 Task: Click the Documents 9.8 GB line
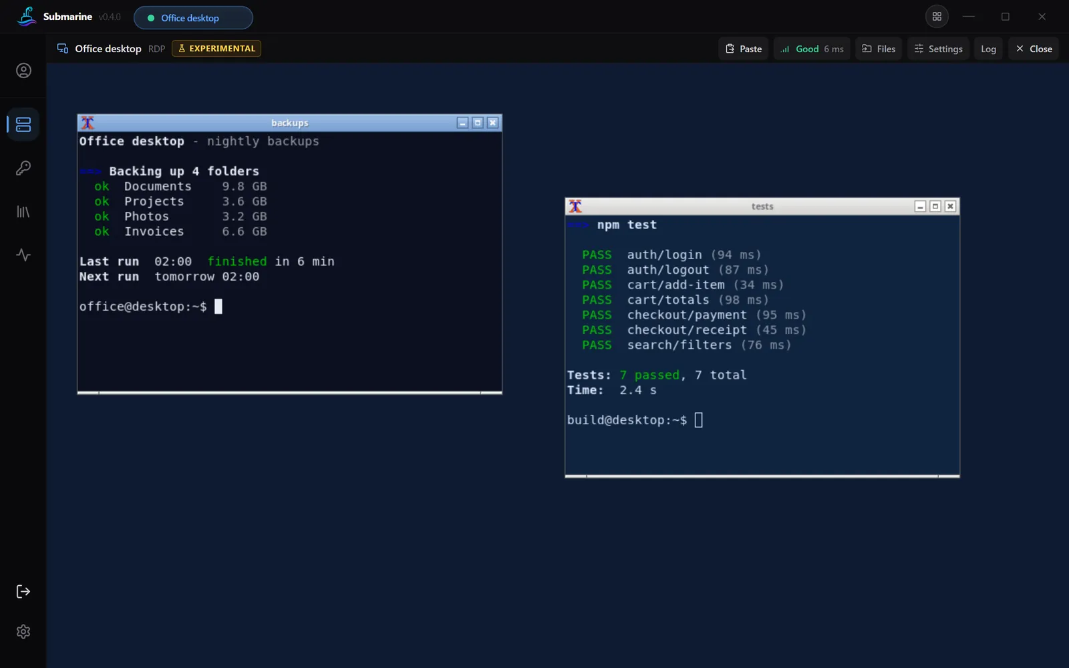[180, 186]
